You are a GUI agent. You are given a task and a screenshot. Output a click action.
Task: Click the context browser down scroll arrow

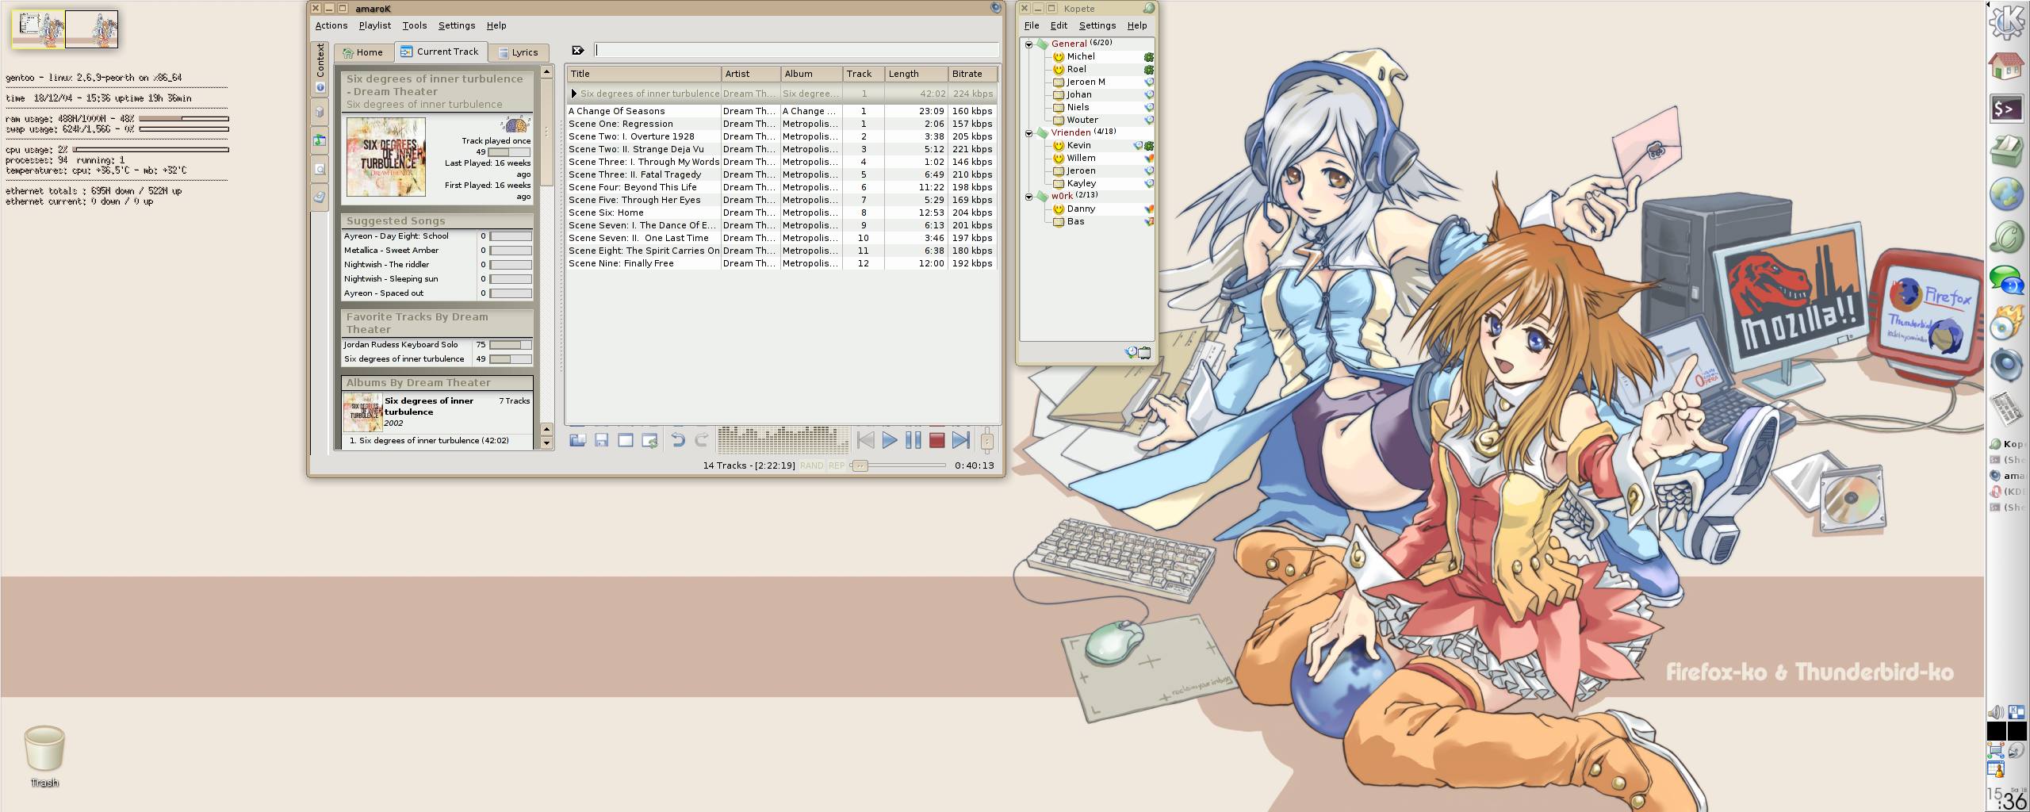tap(546, 443)
